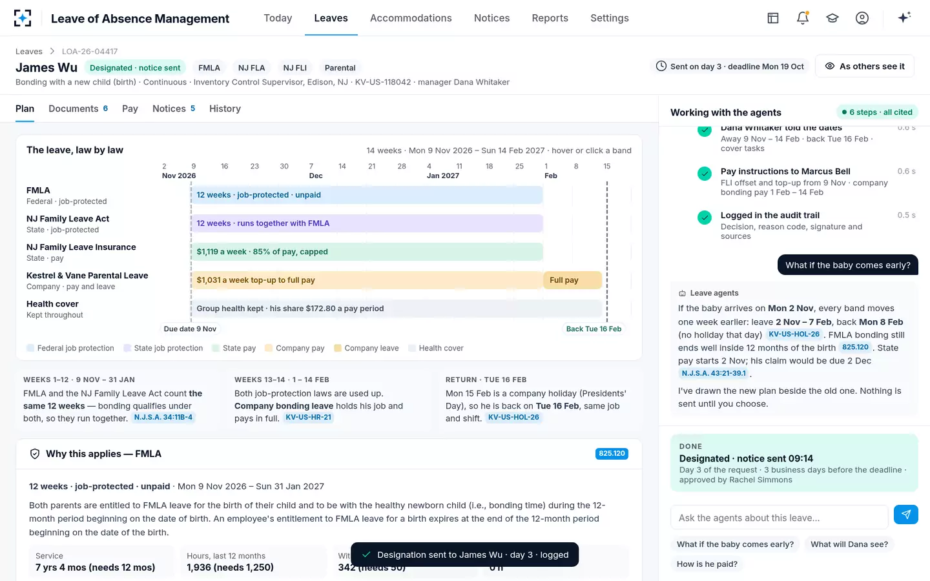
Task: Click Group health kept band
Action: [x=397, y=309]
